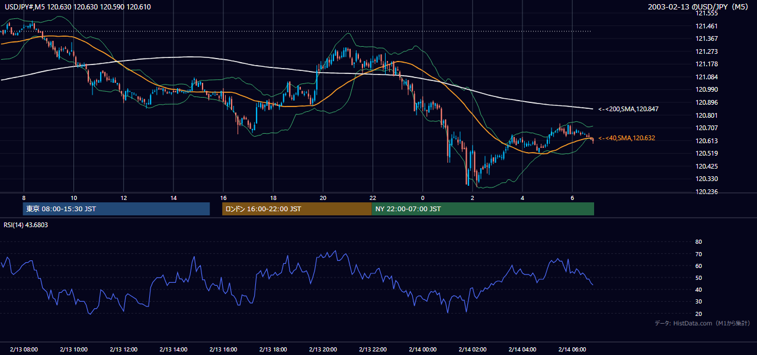Click the 2/14 00:00 time label

423,349
